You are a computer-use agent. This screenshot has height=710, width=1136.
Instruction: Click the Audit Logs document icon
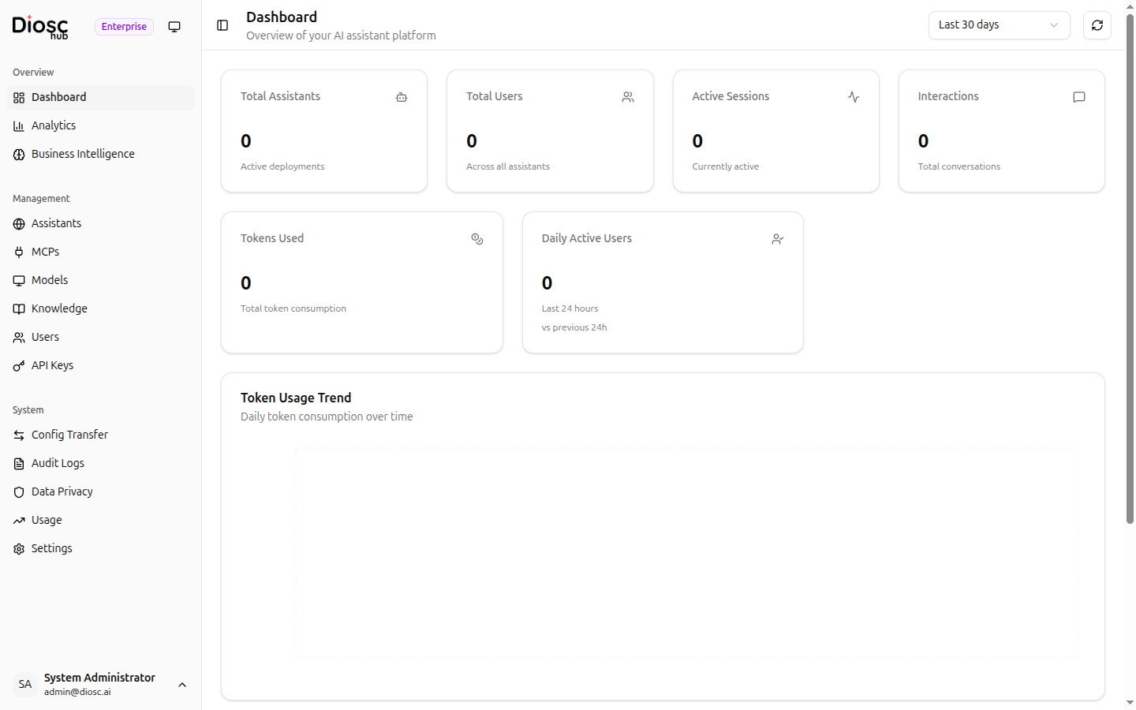coord(19,464)
